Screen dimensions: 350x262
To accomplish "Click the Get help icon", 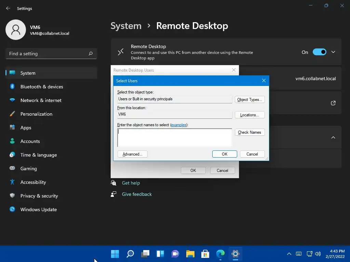I will (113, 183).
